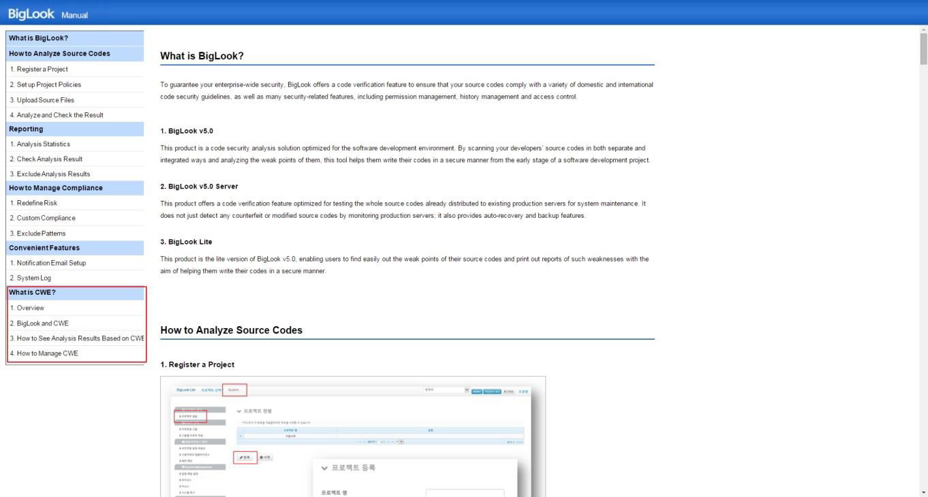Click the 'What is BigLook?' main heading

[x=202, y=56]
